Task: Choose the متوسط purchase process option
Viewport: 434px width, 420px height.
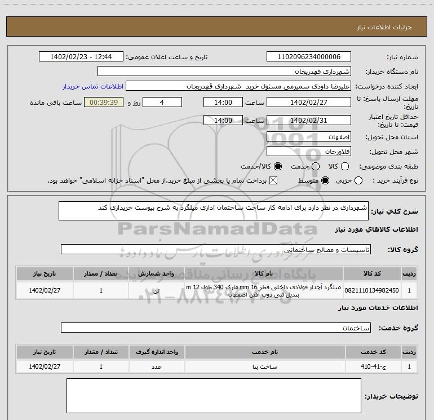Action: (325, 180)
